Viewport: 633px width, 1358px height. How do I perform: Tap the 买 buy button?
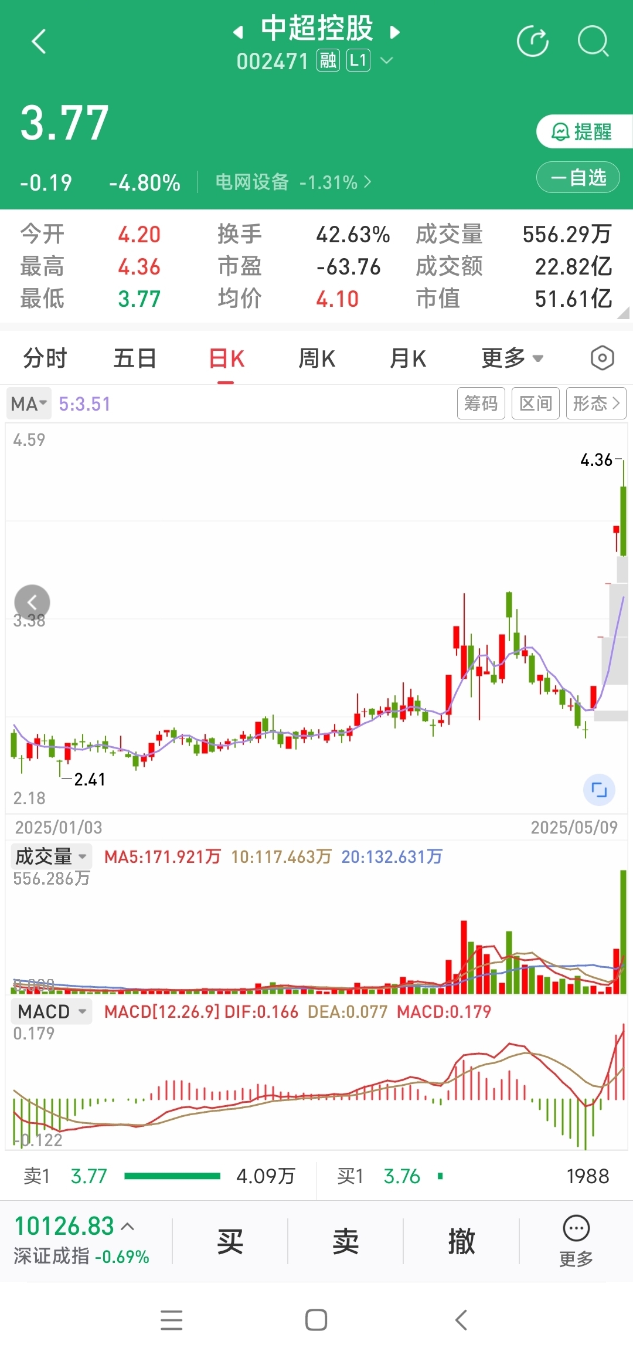pos(230,1241)
